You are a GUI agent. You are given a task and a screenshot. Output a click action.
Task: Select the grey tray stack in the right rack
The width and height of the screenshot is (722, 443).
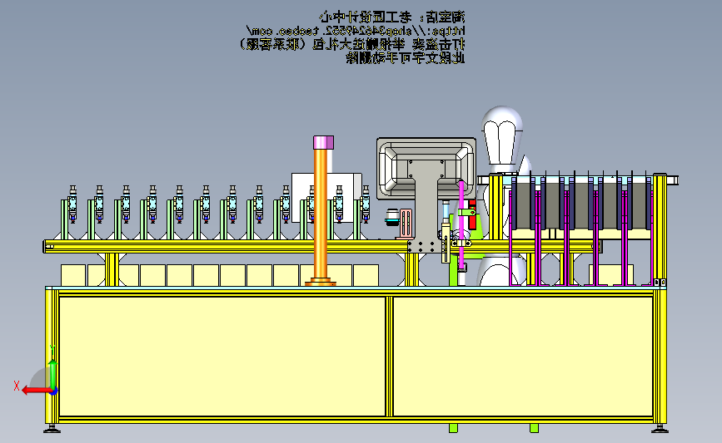click(581, 204)
